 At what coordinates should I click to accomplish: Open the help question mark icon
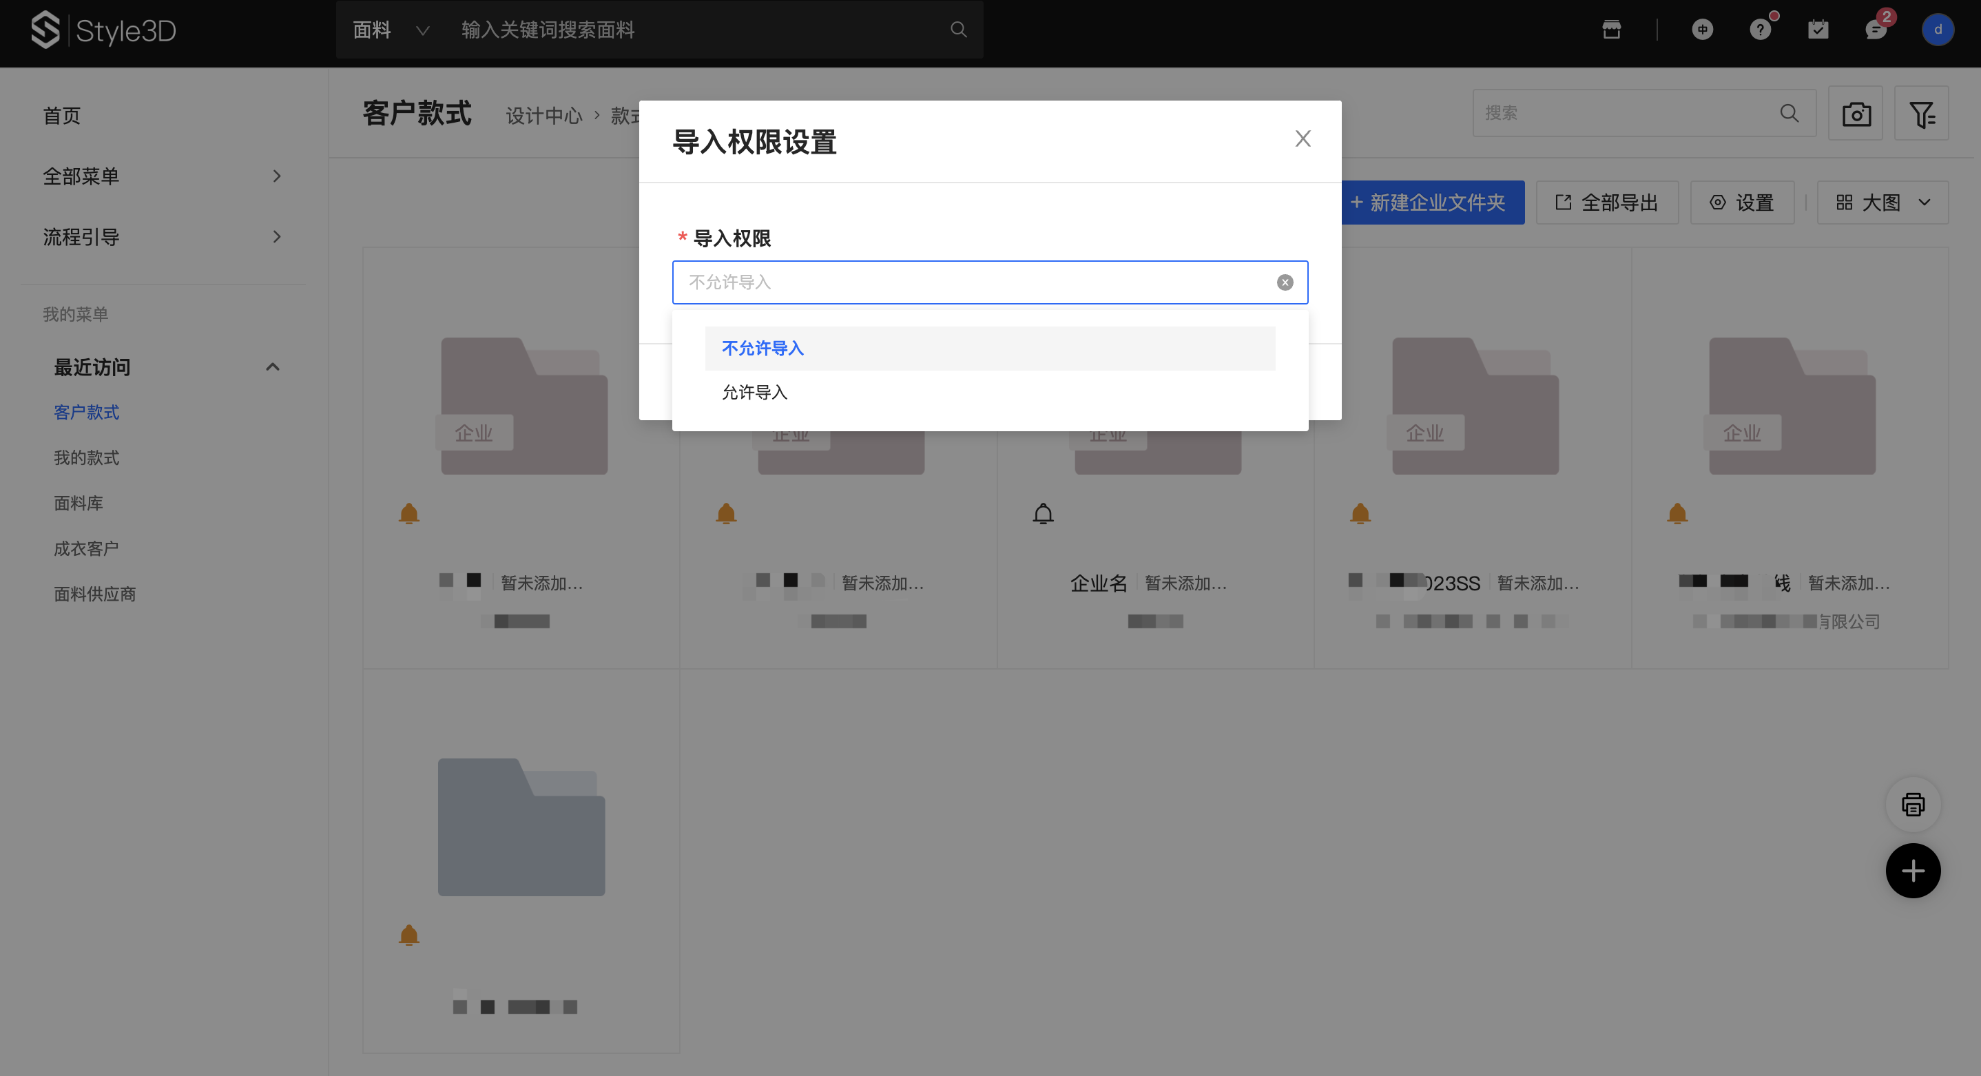tap(1759, 30)
